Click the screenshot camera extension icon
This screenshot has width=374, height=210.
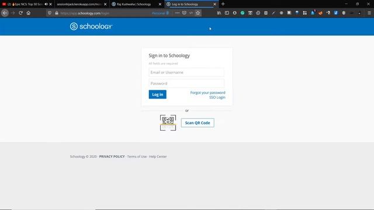(x=250, y=13)
